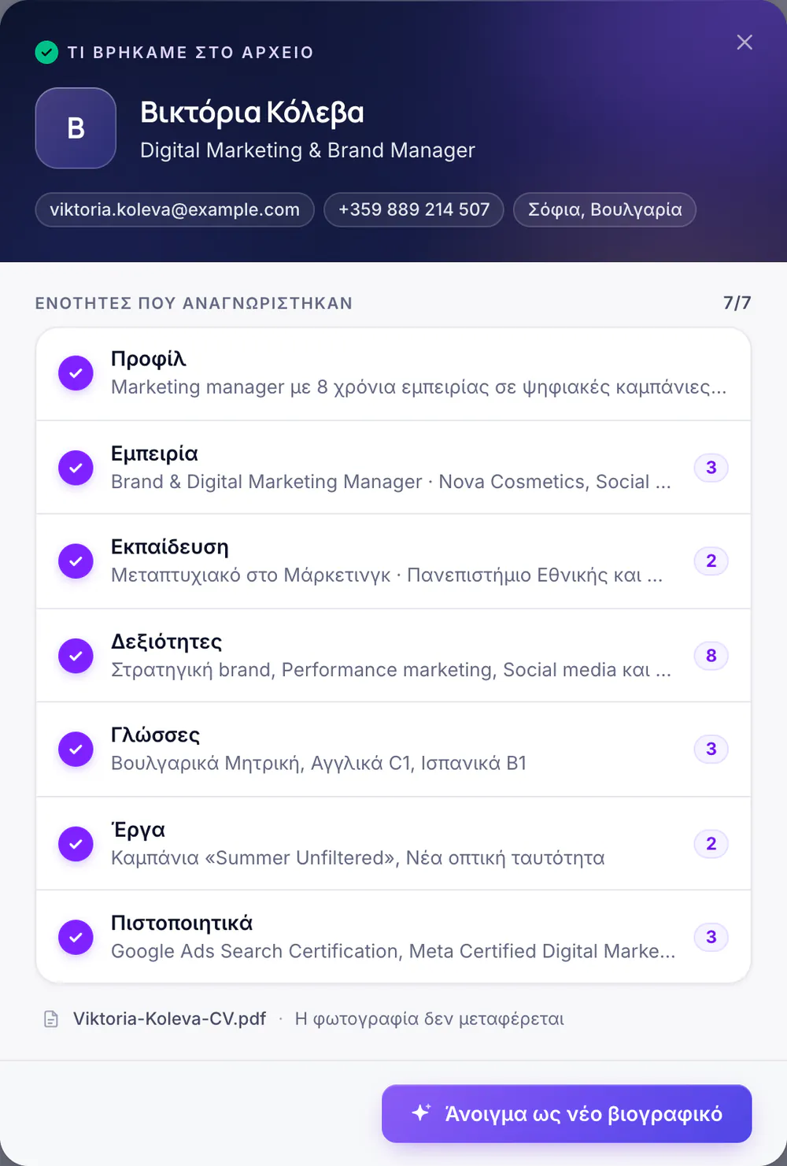The width and height of the screenshot is (787, 1166).
Task: Click the email chip viktoria.koleva@example.com
Action: pyautogui.click(x=175, y=209)
